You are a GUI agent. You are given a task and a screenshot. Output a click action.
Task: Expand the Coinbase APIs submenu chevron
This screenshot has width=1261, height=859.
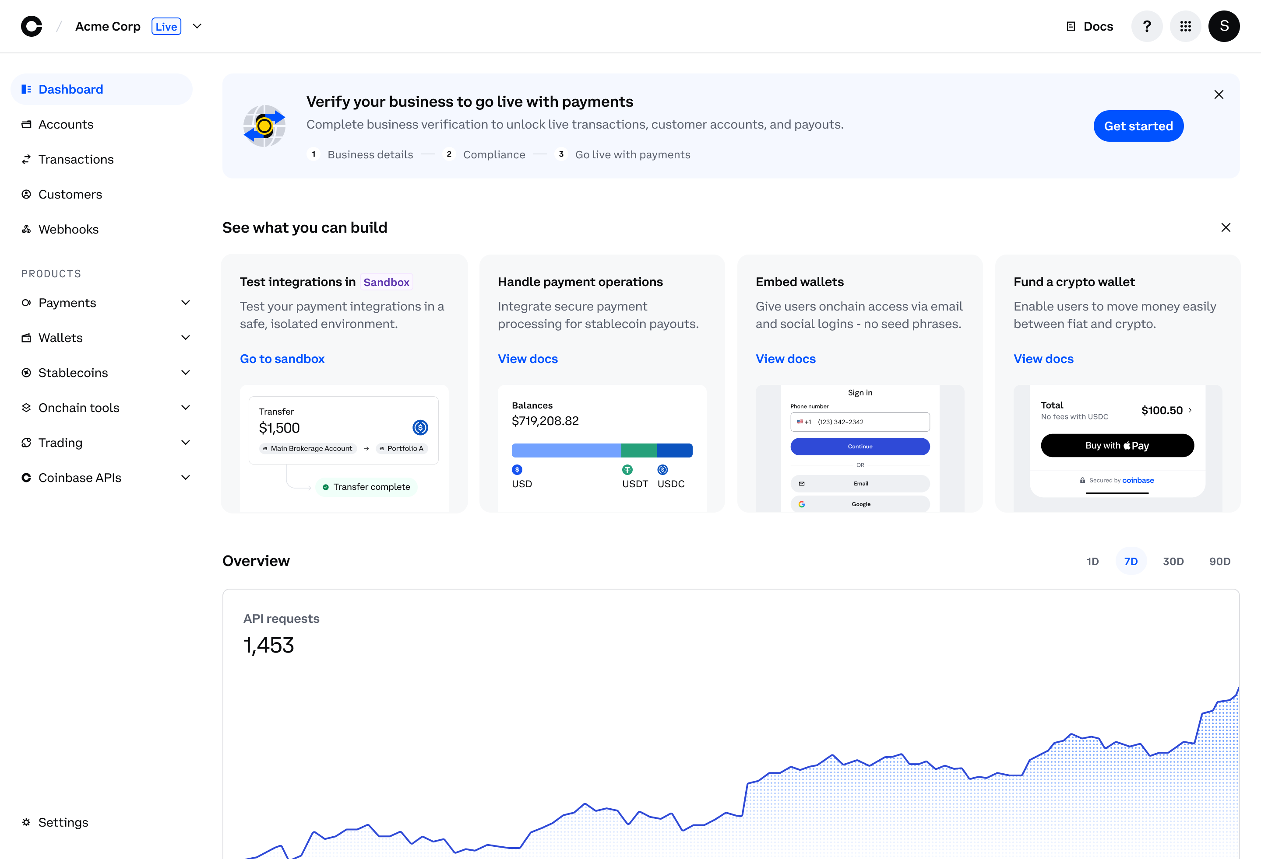coord(186,478)
